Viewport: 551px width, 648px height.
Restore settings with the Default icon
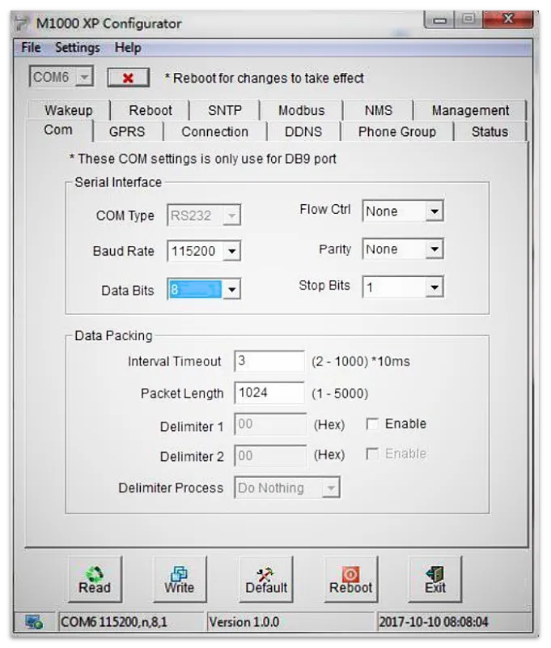(266, 573)
